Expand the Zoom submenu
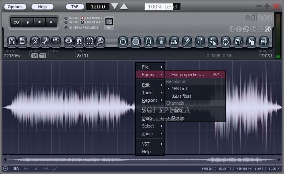 click(x=150, y=134)
